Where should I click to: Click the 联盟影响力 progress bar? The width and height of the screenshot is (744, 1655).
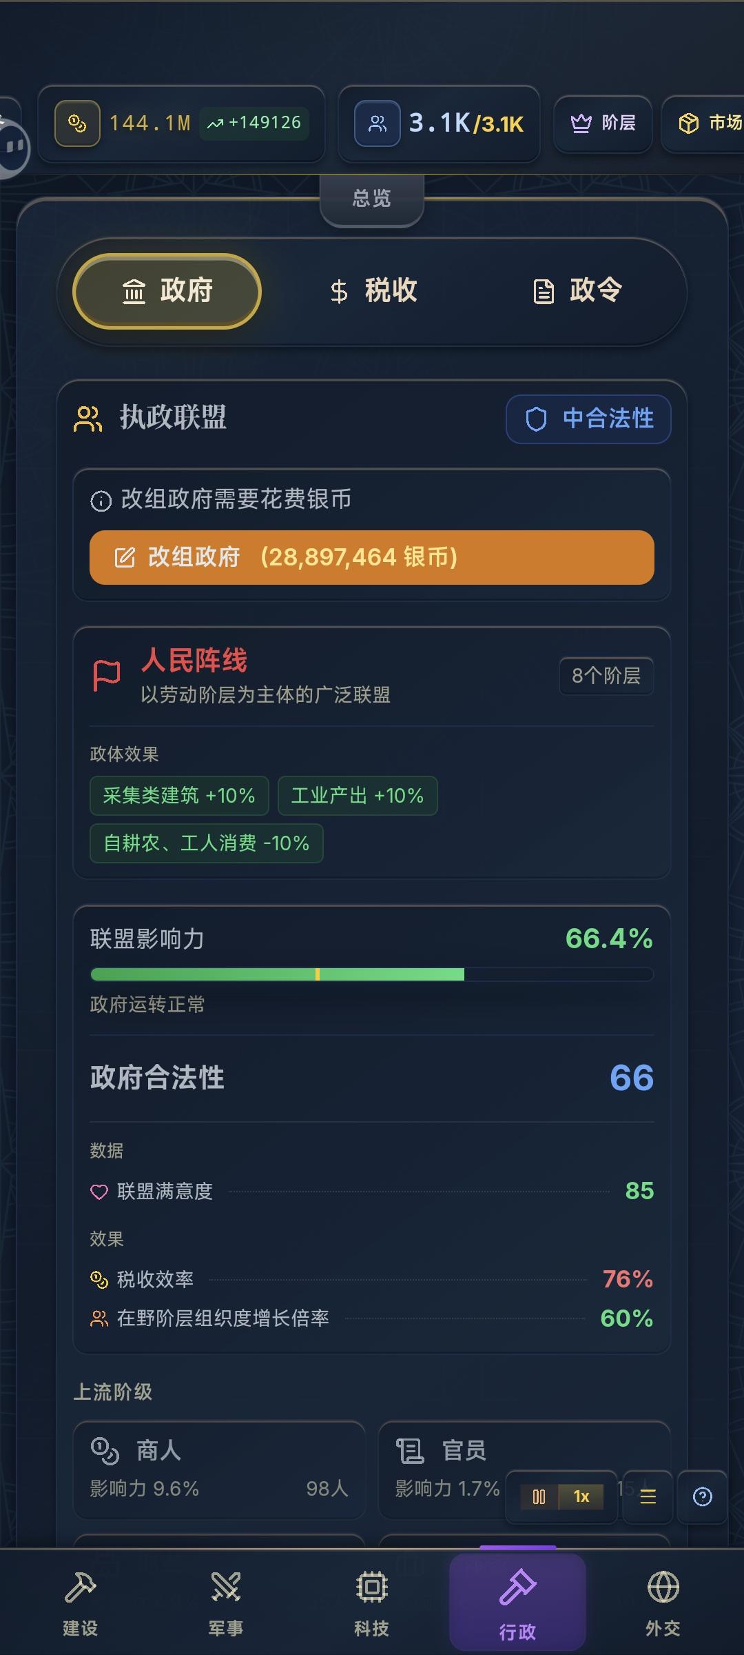tap(372, 974)
